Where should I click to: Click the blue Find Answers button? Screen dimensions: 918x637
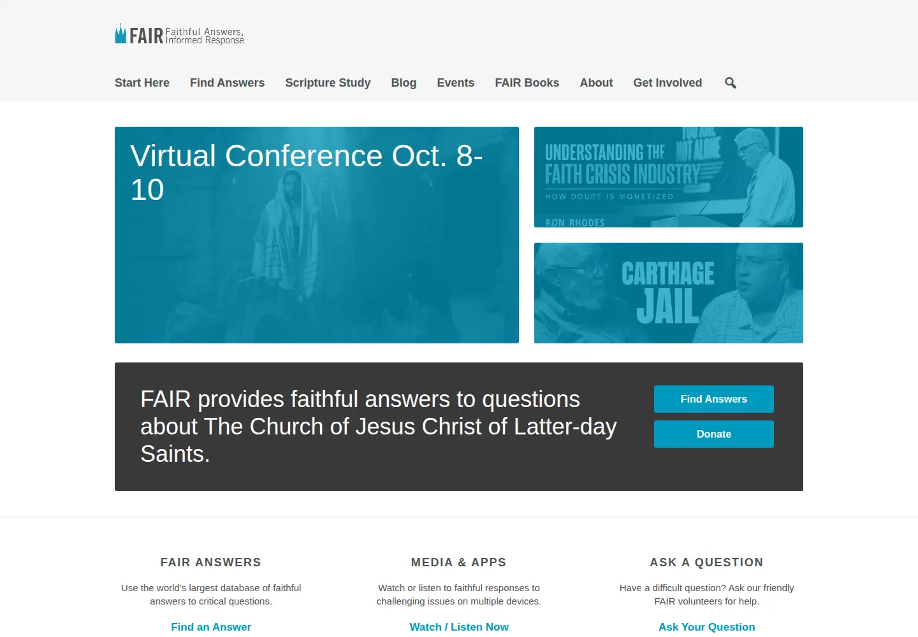click(x=714, y=399)
